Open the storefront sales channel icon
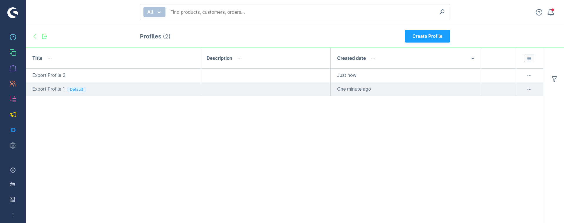Image resolution: width=564 pixels, height=223 pixels. point(12,200)
